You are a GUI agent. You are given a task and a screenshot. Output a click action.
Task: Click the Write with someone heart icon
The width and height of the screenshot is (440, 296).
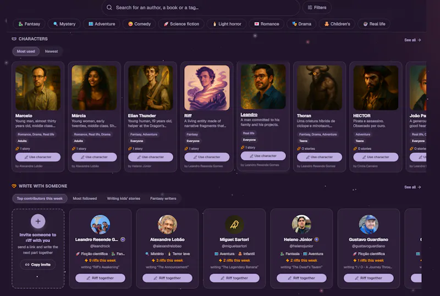point(14,186)
